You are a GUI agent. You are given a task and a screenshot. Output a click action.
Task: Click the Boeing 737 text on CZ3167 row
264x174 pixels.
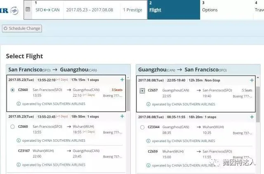113,157
